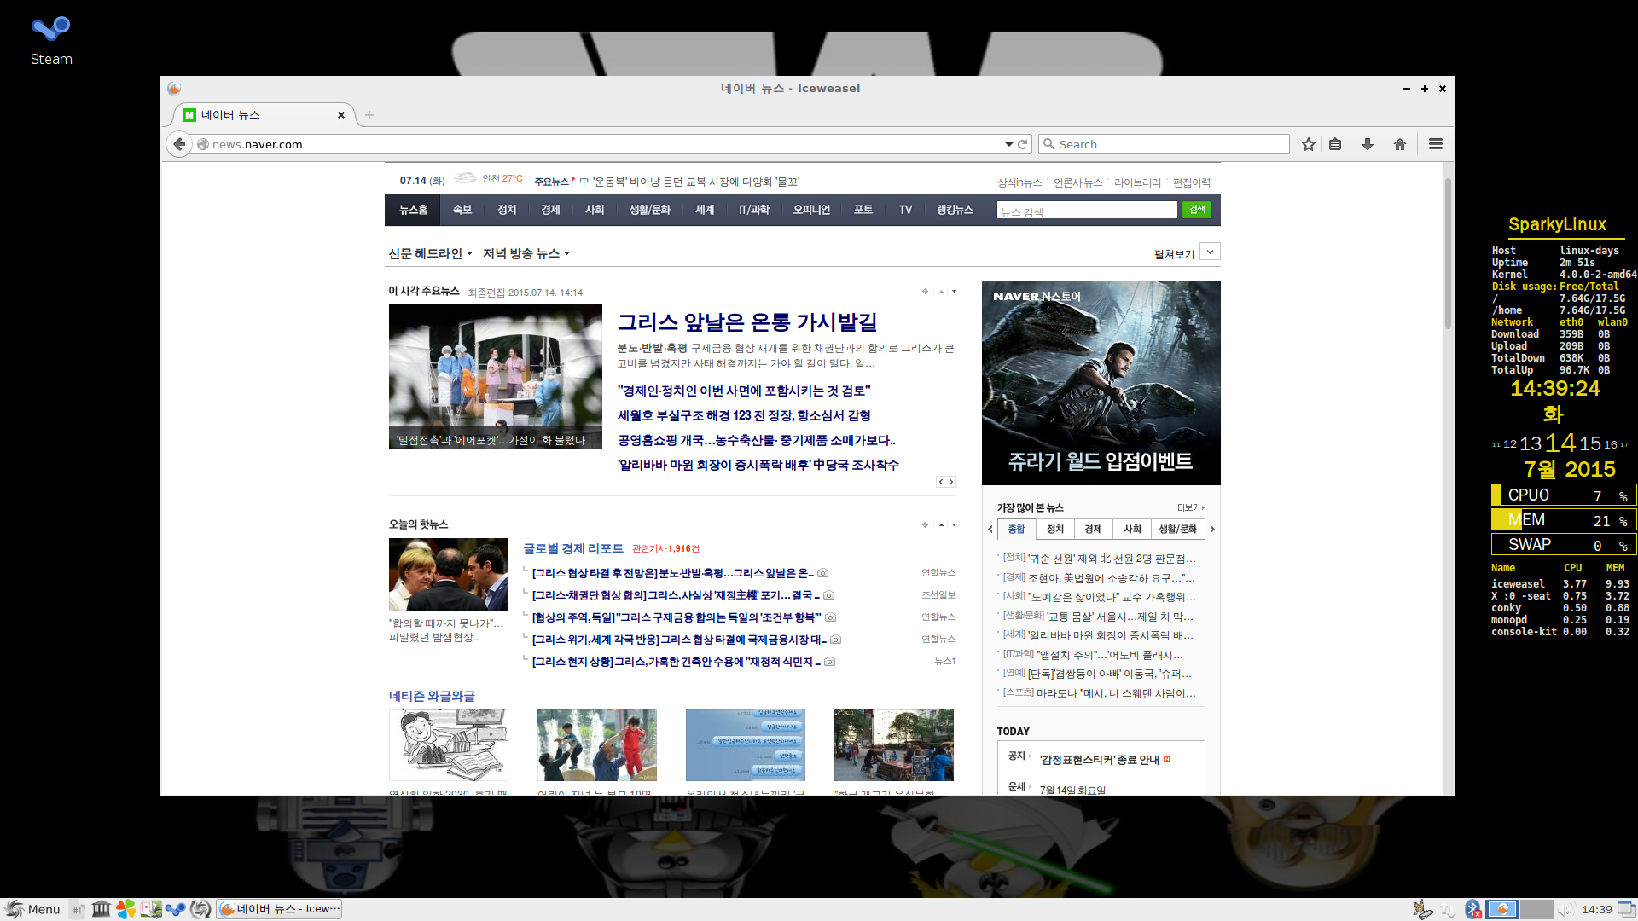
Task: Show previous category tabs in 가장 많이 본 뉴스
Action: click(x=990, y=530)
